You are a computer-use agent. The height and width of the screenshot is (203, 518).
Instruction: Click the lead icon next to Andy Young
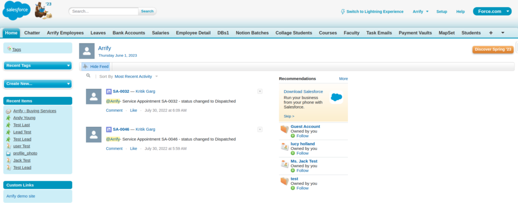pyautogui.click(x=9, y=118)
